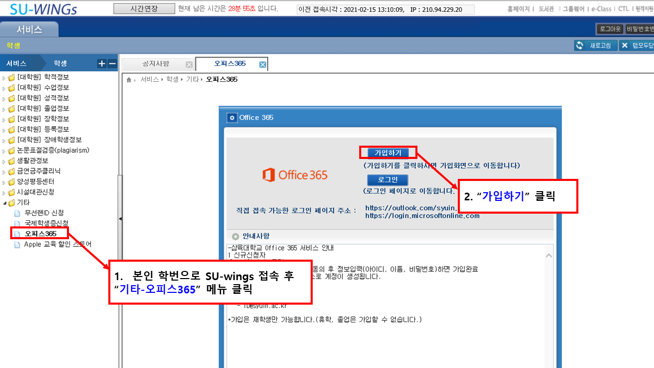Click the home icon in breadcrumb
Viewport: 654px width, 368px height.
129,80
